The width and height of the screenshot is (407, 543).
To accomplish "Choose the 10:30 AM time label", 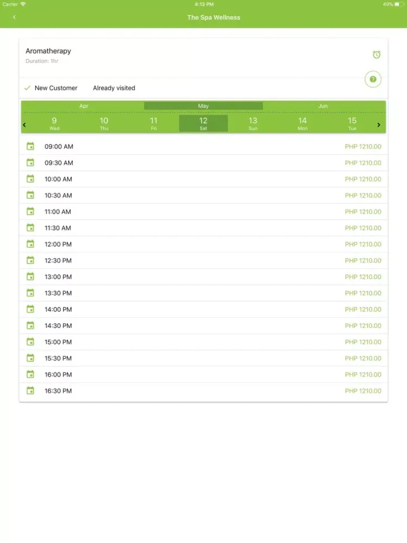I will click(x=58, y=195).
